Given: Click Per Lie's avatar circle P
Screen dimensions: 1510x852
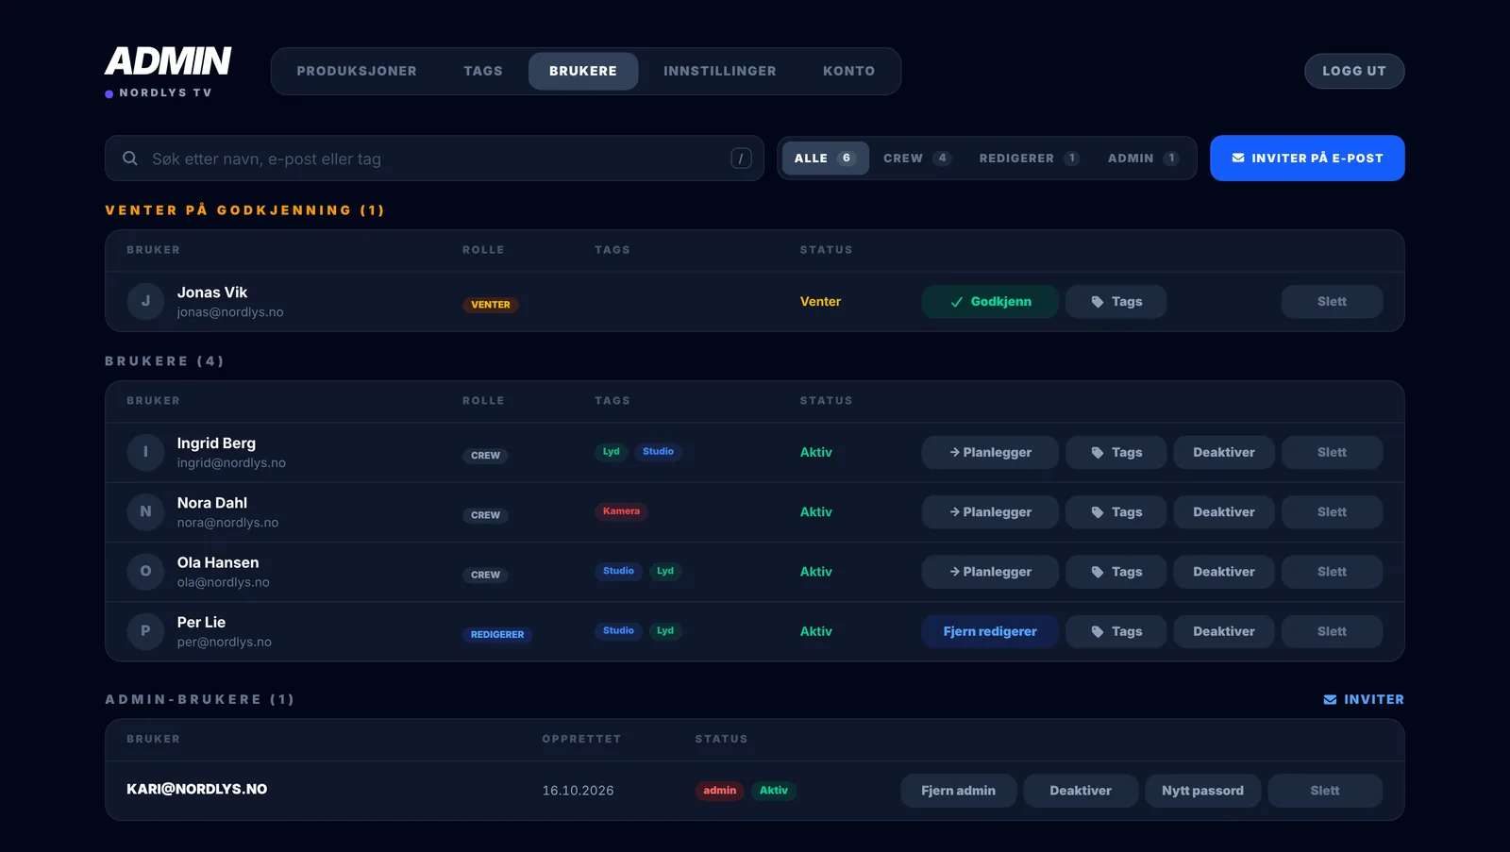Looking at the screenshot, I should (145, 630).
